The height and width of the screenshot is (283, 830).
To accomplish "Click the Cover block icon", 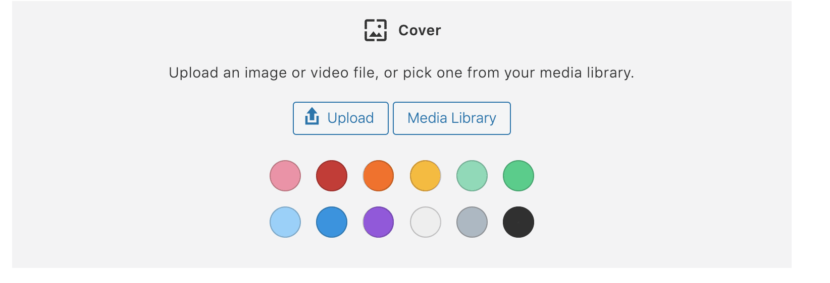I will [x=376, y=30].
